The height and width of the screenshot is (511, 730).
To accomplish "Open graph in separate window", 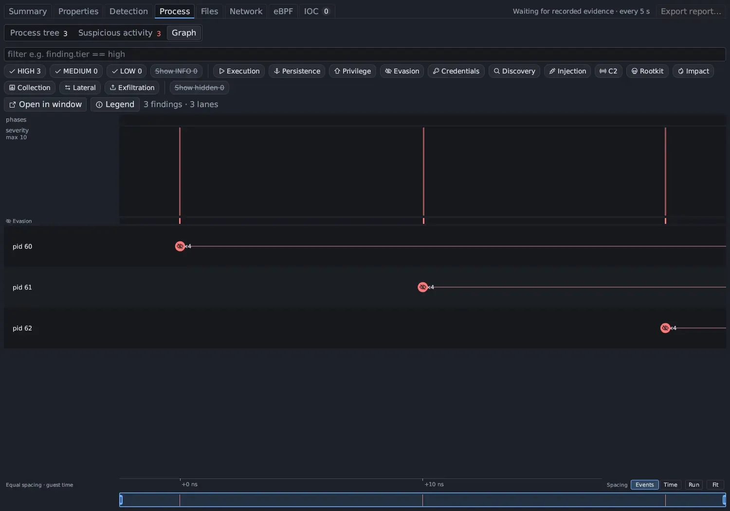I will [x=45, y=104].
